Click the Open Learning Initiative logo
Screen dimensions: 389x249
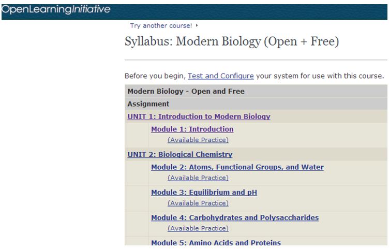56,10
